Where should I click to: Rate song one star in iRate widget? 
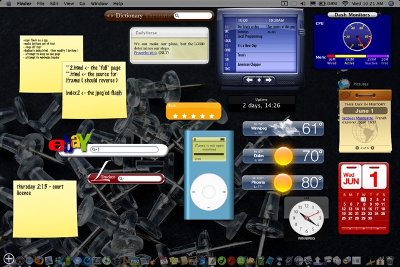click(x=175, y=116)
